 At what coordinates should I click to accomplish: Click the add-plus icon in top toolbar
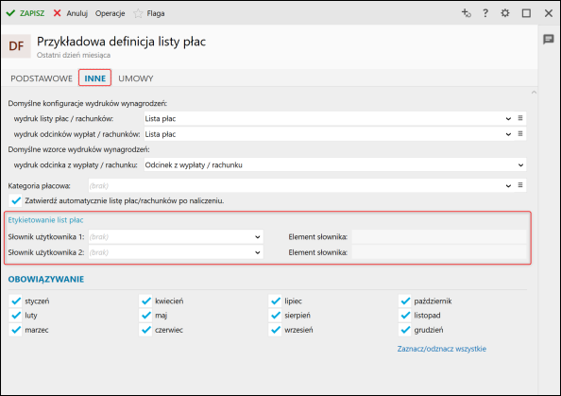click(x=466, y=13)
